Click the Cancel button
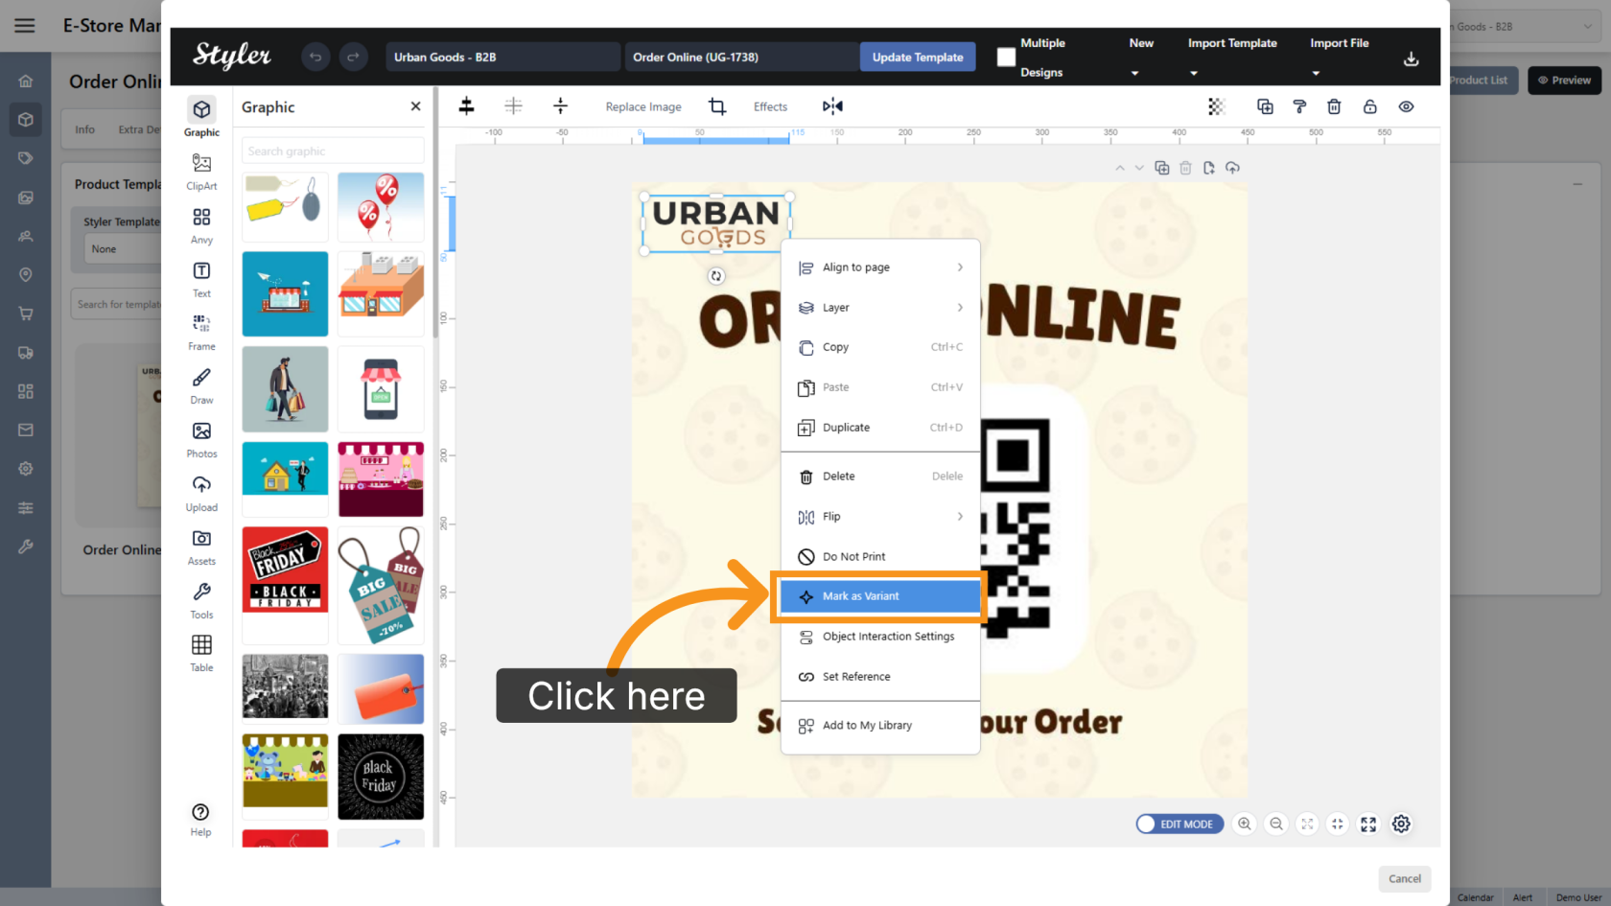Viewport: 1611px width, 906px height. click(1405, 879)
